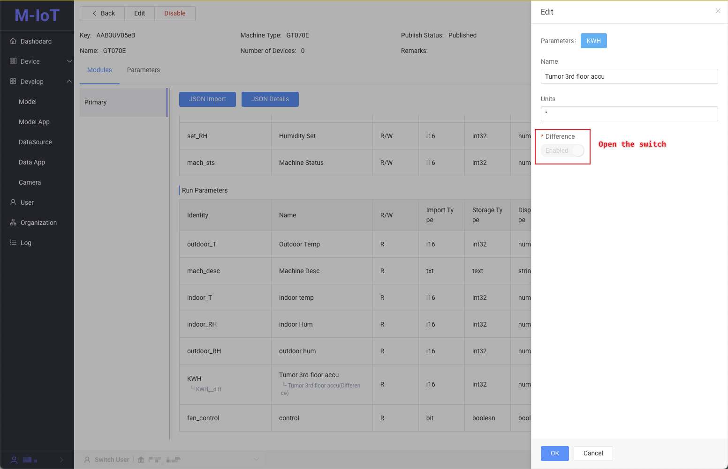Collapse the Develop menu chevron
This screenshot has height=469, width=728.
(x=69, y=82)
